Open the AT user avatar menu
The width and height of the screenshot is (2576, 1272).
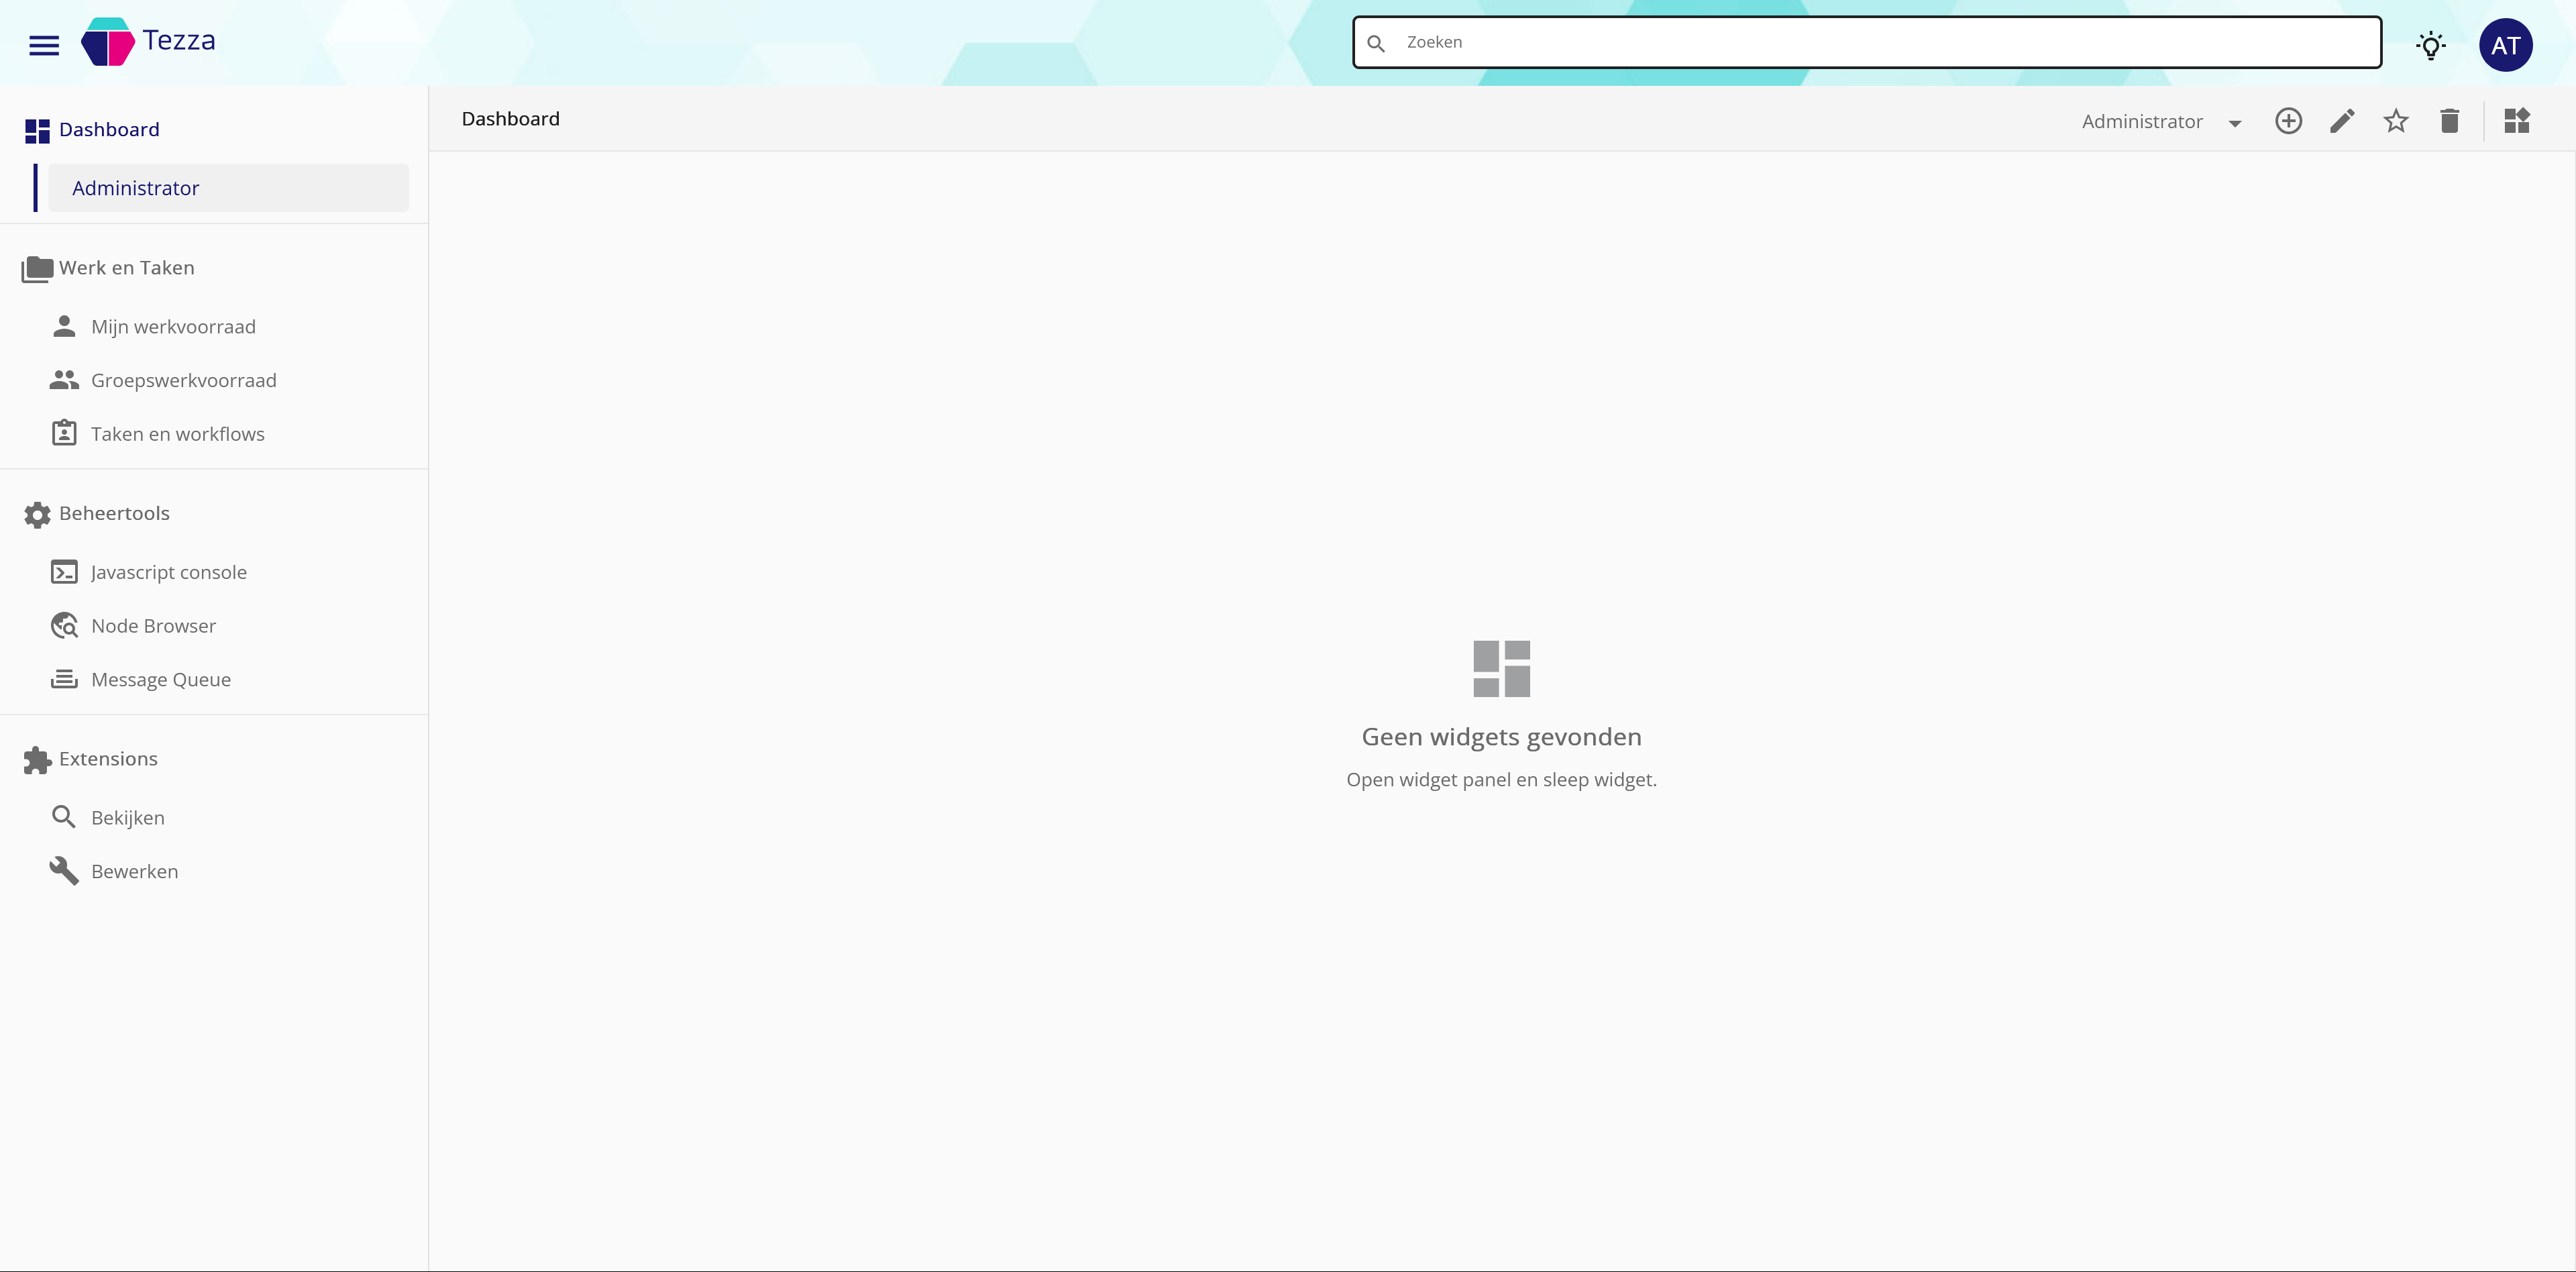tap(2505, 45)
